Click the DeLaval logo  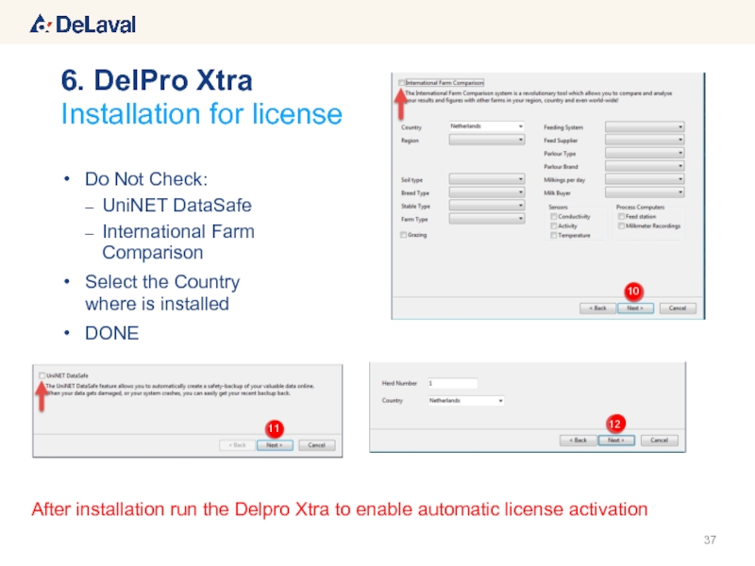83,25
